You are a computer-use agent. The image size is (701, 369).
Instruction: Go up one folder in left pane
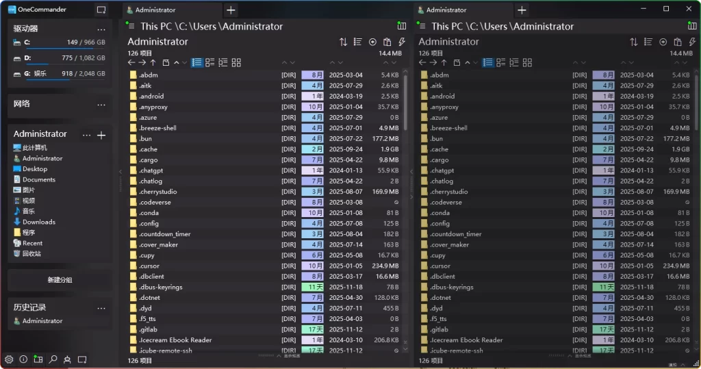click(153, 62)
